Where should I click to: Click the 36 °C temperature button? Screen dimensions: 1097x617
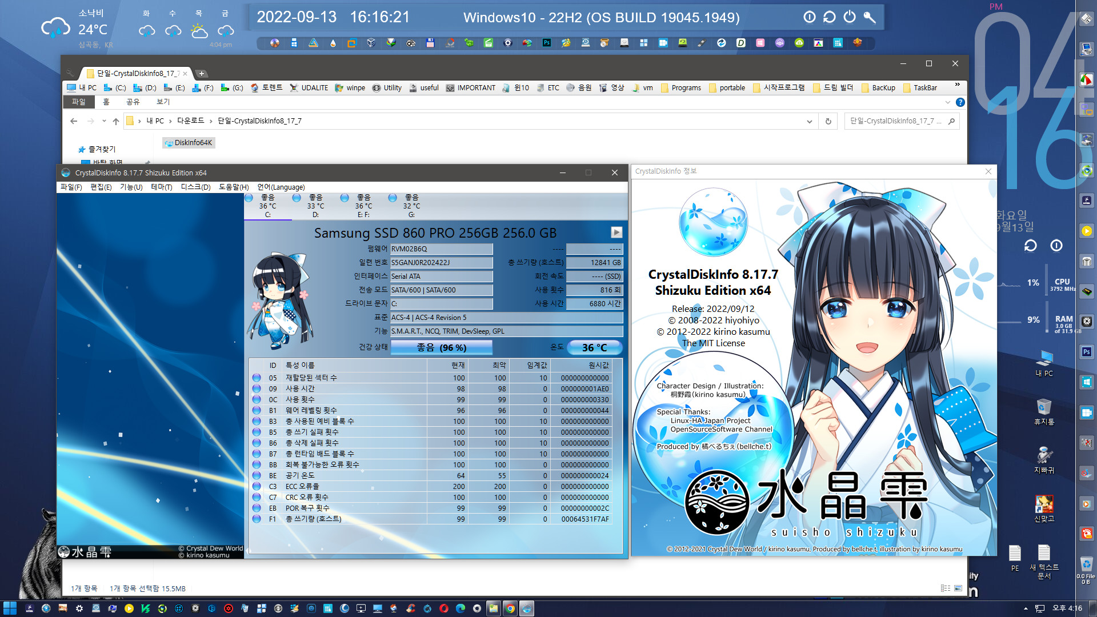click(x=594, y=347)
